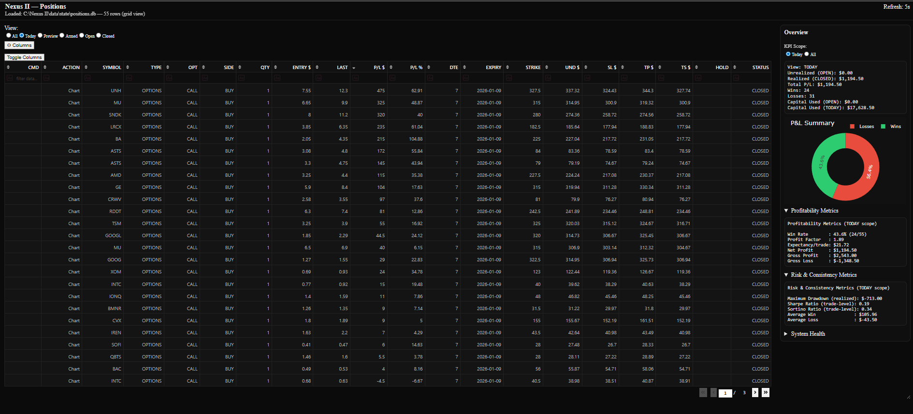Select the Armed view radio button
The image size is (913, 414).
pyautogui.click(x=62, y=35)
